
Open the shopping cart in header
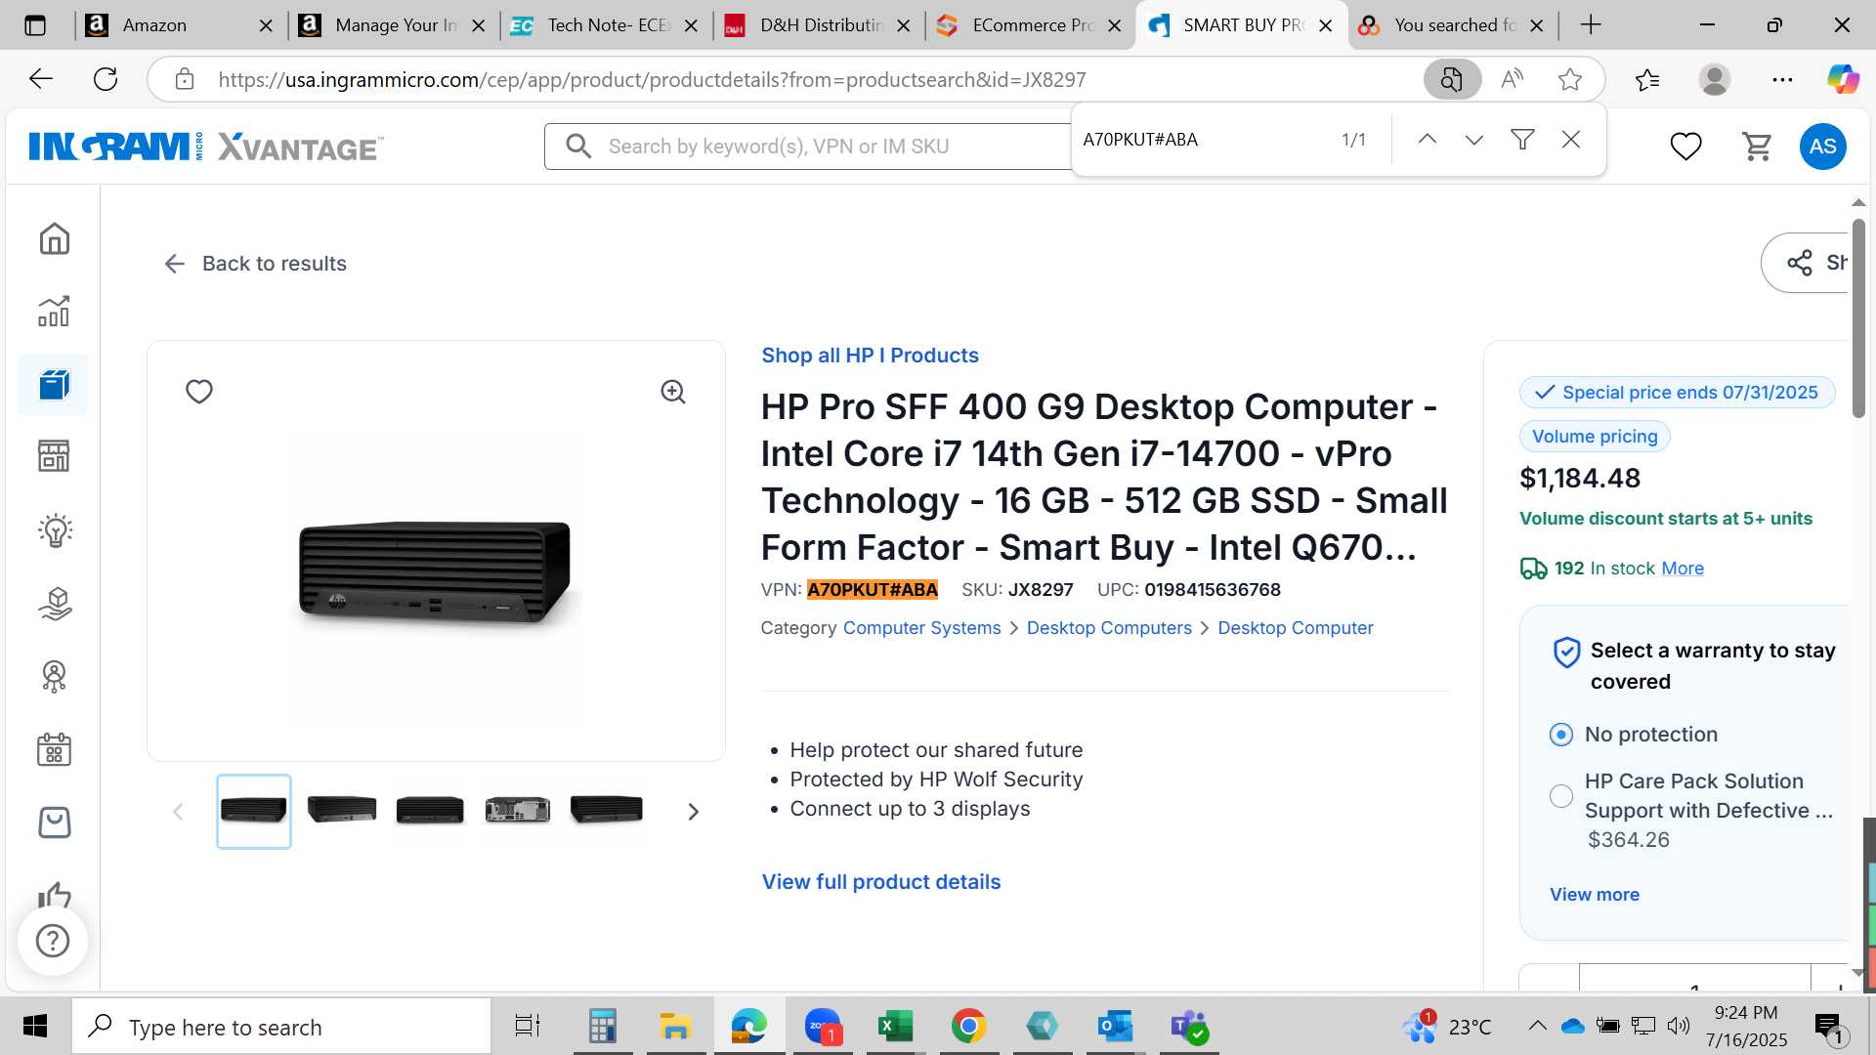click(x=1757, y=147)
